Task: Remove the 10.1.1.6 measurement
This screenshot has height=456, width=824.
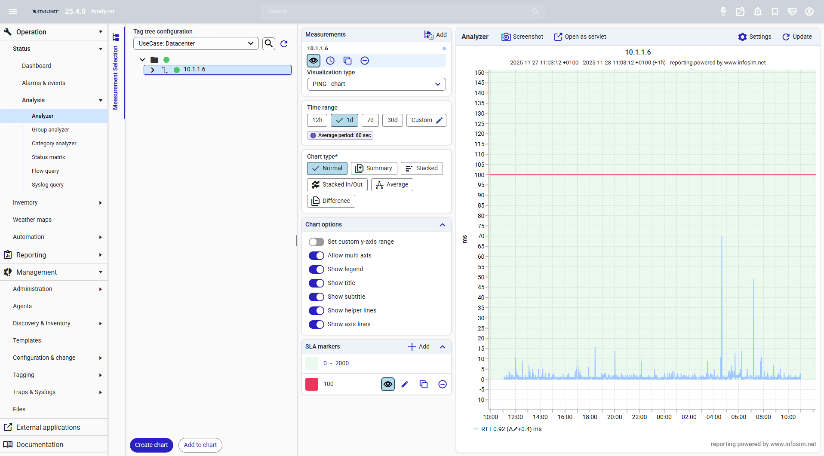Action: point(365,61)
